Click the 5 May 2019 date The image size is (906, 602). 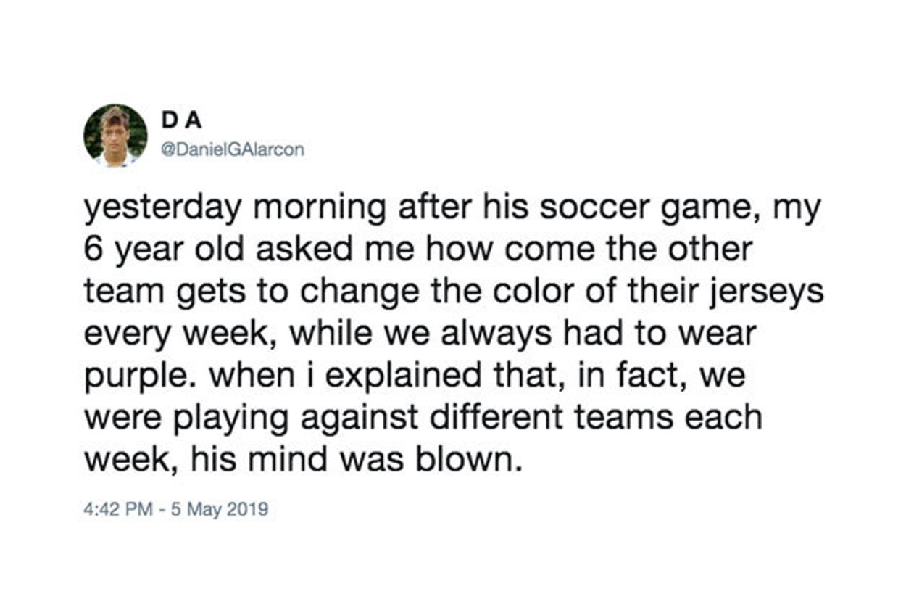tap(217, 509)
